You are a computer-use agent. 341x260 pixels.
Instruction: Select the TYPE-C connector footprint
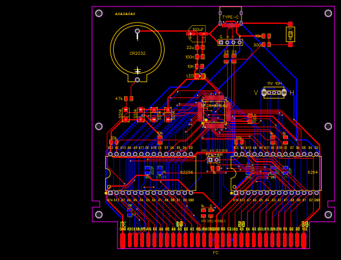[x=231, y=17]
